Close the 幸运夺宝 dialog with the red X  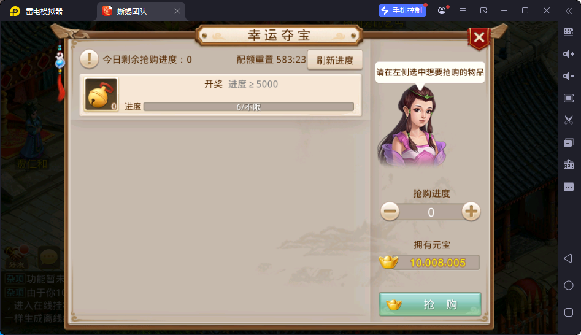pyautogui.click(x=479, y=37)
